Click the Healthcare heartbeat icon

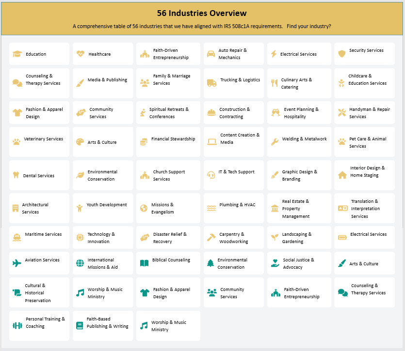(x=81, y=54)
